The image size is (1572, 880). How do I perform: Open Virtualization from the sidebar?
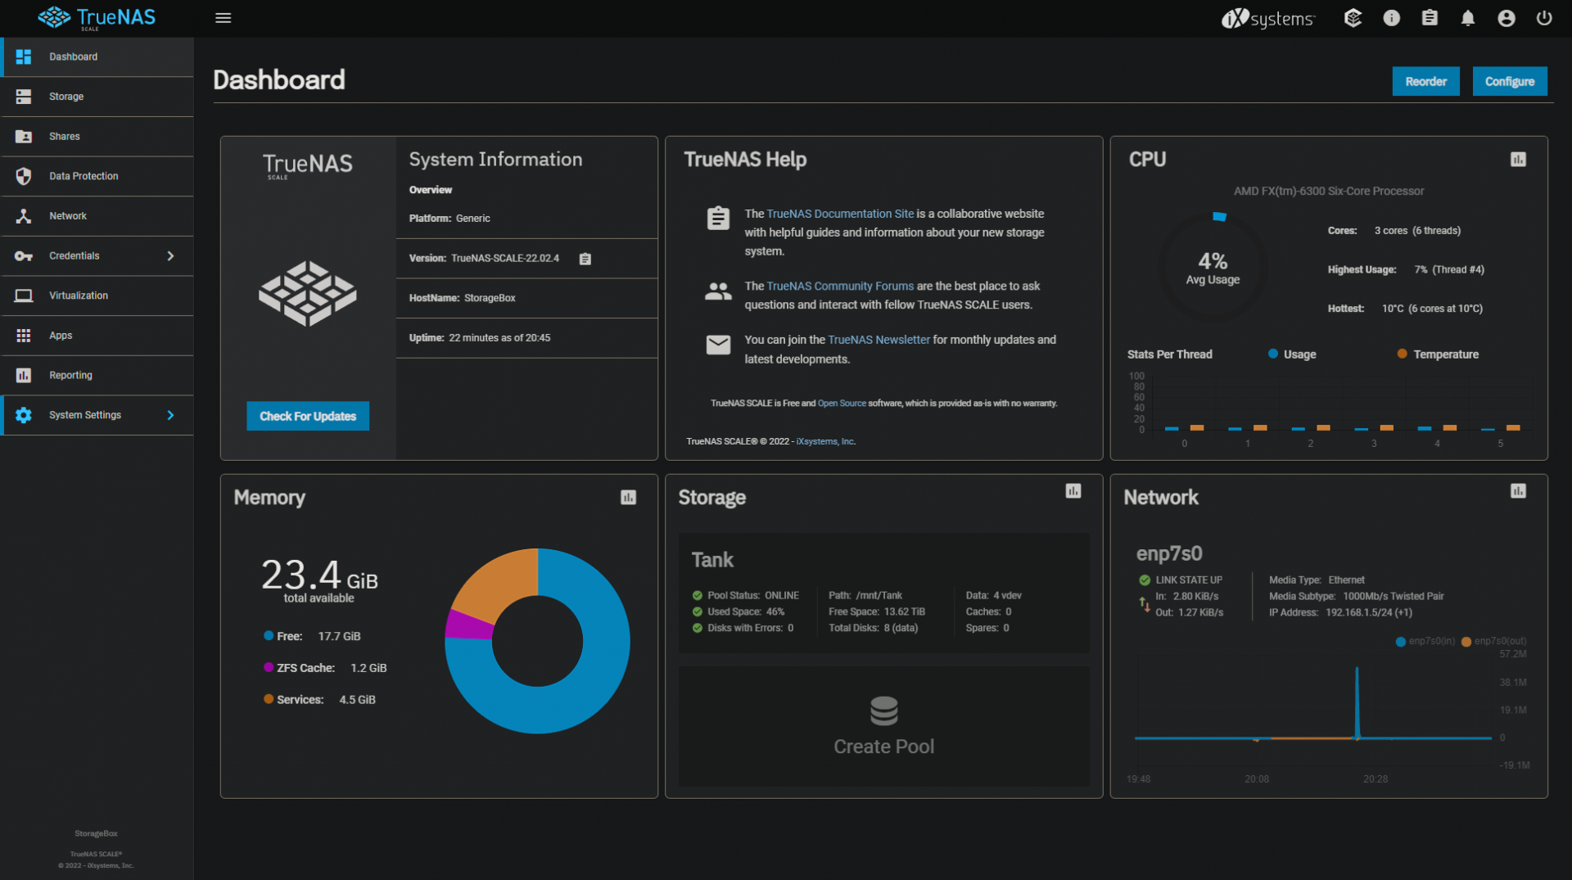[97, 296]
